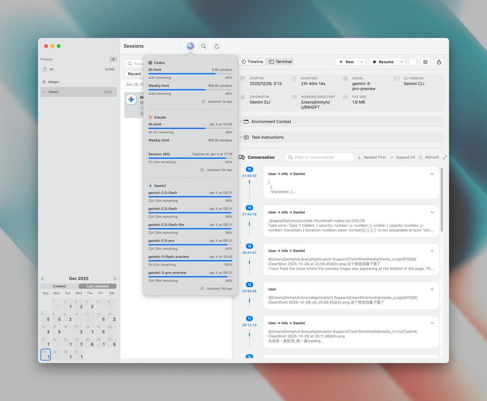Click the Filter in conversation field
Viewport: 487px width, 401px height.
coord(319,157)
